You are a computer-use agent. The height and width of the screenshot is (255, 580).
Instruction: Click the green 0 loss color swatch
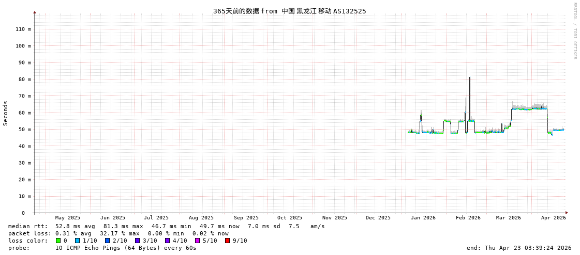coord(58,241)
